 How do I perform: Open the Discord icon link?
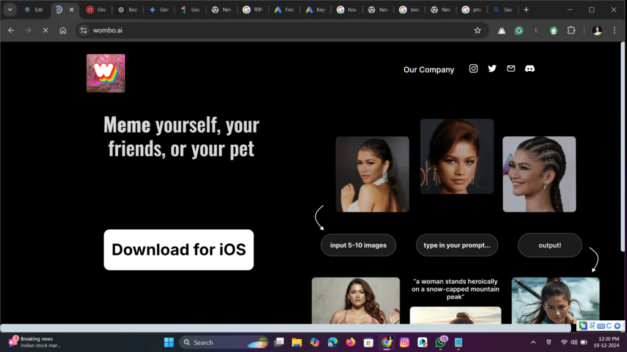click(x=530, y=68)
